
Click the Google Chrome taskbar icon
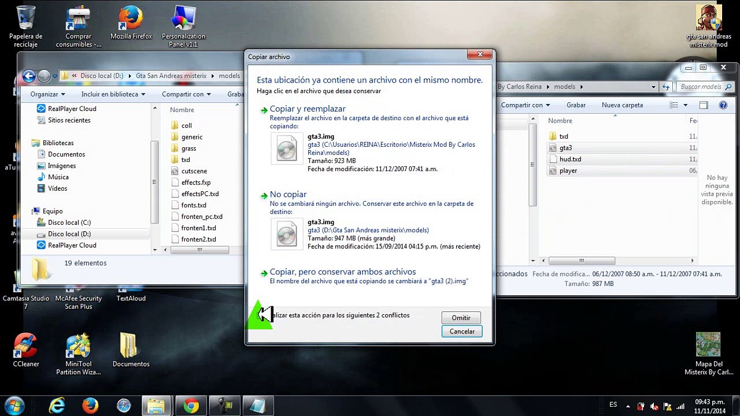pyautogui.click(x=191, y=406)
